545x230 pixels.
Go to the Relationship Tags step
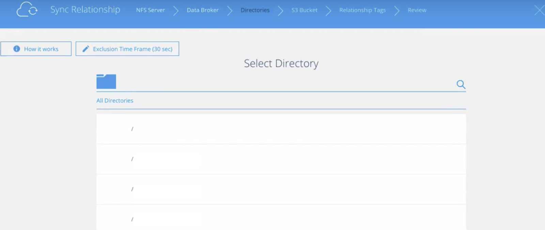[362, 10]
